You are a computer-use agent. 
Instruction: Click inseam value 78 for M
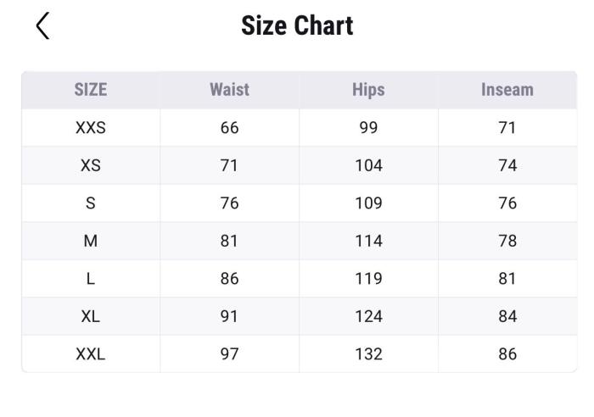(507, 241)
